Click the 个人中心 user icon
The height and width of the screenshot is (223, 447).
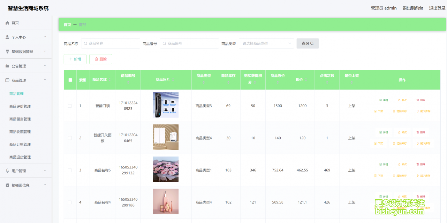tap(7, 37)
